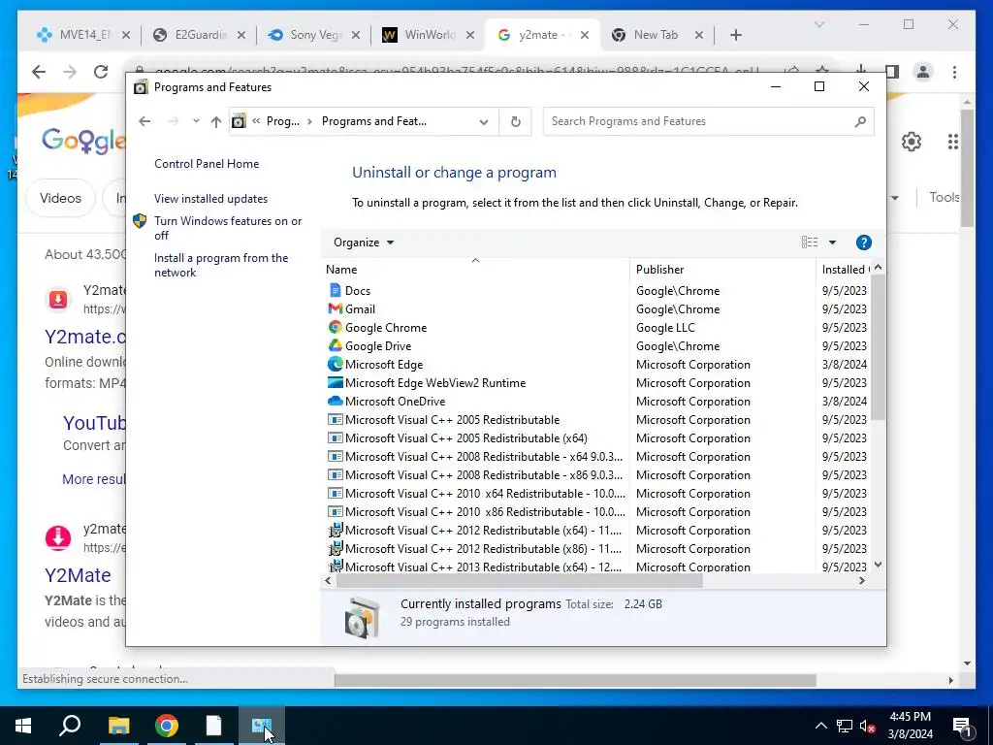Sort by the Name column header
Viewport: 993px width, 745px height.
[475, 270]
